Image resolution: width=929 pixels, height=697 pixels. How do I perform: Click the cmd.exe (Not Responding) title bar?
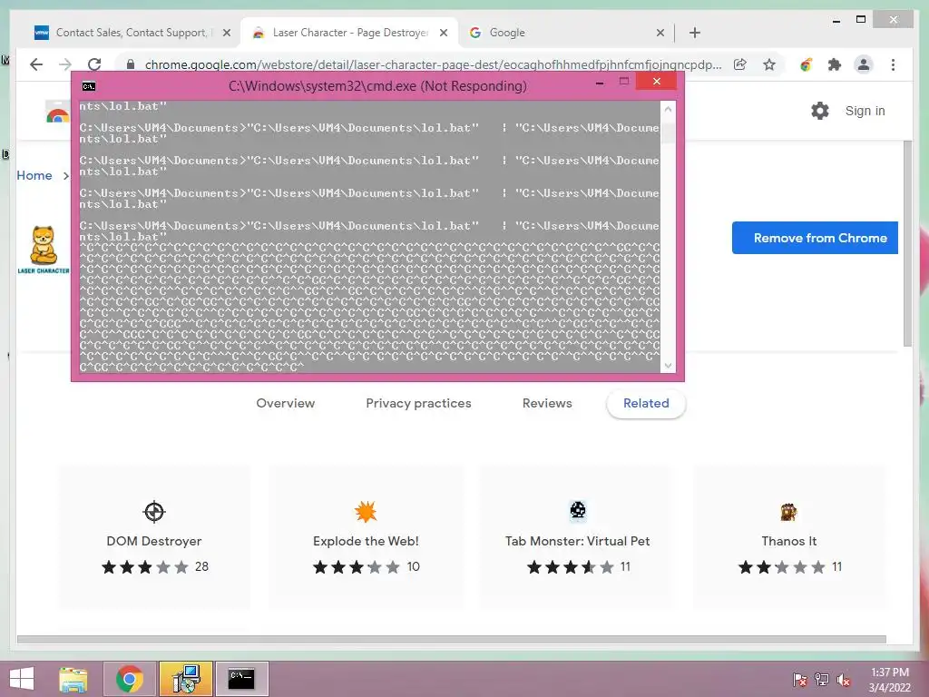pyautogui.click(x=377, y=86)
